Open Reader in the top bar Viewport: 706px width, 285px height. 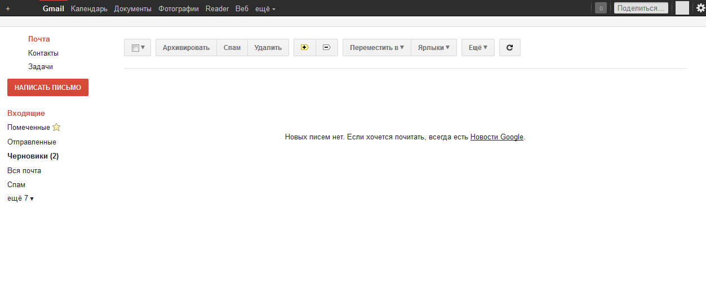point(217,8)
